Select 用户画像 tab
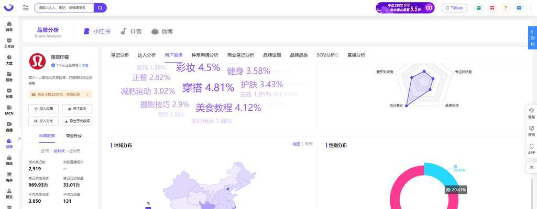 [x=173, y=55]
